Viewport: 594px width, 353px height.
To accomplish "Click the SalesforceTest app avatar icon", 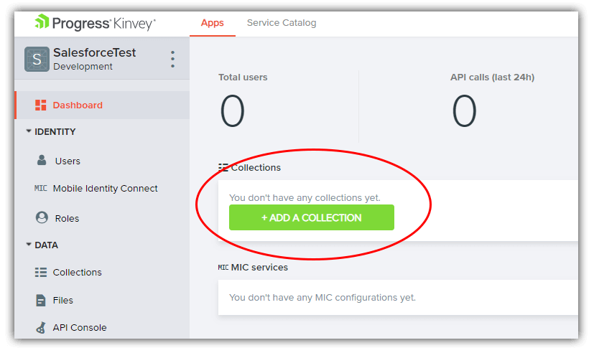I will (x=37, y=60).
